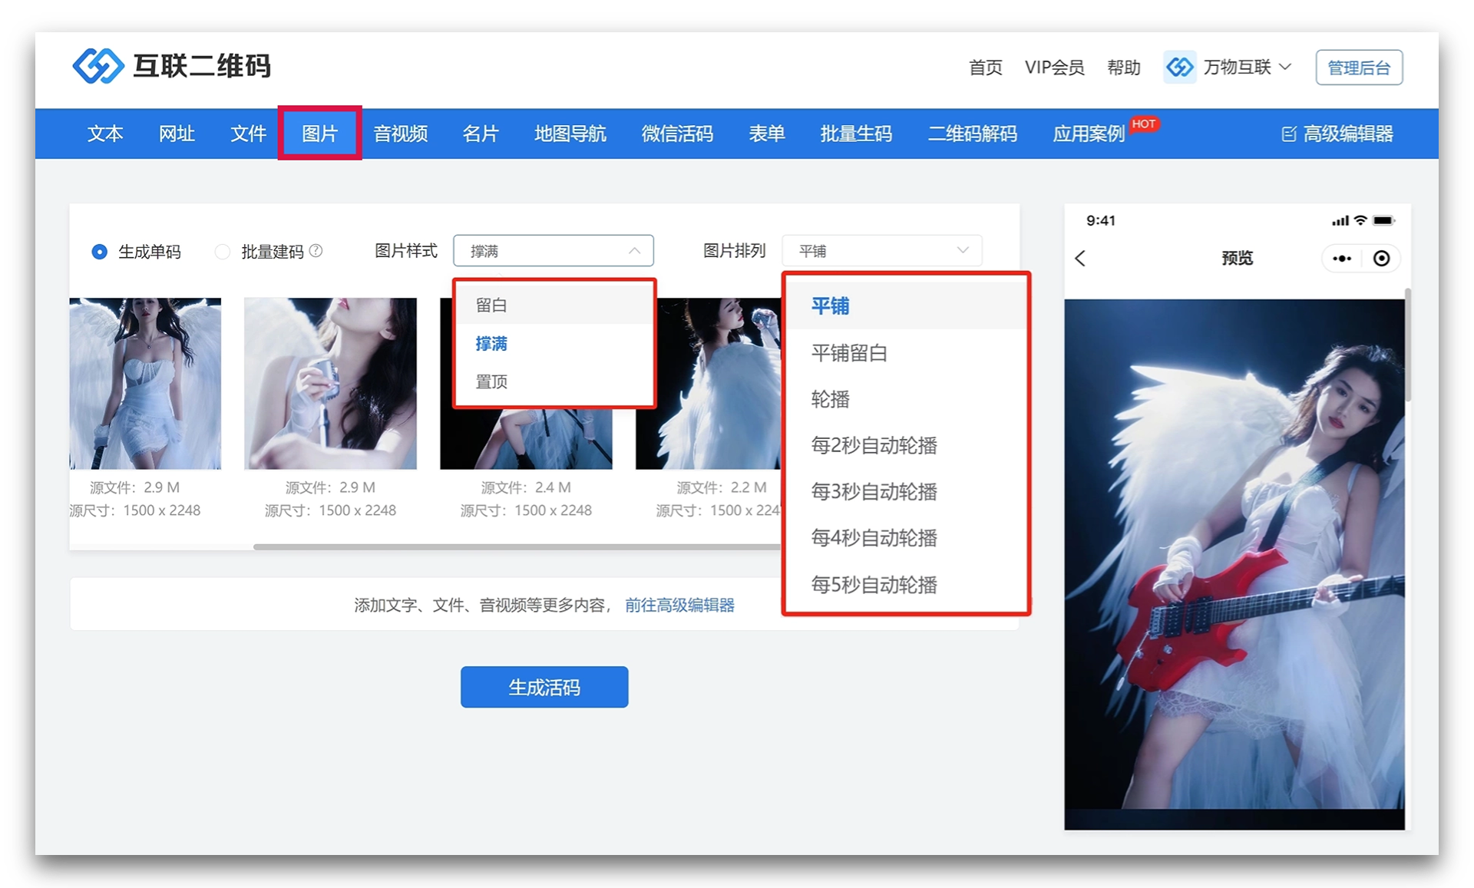
Task: Click the back arrow in phone preview
Action: (1080, 259)
